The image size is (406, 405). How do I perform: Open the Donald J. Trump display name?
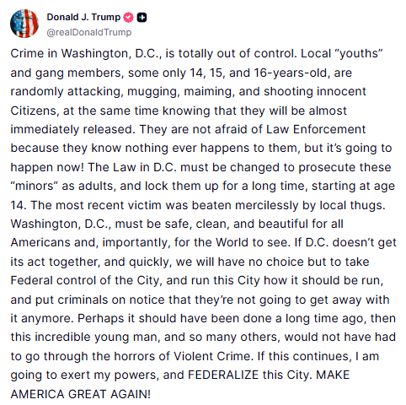point(83,17)
